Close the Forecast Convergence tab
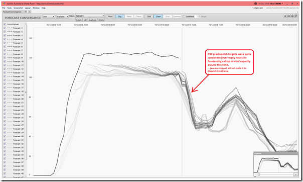This screenshot has height=182, width=303. click(26, 12)
